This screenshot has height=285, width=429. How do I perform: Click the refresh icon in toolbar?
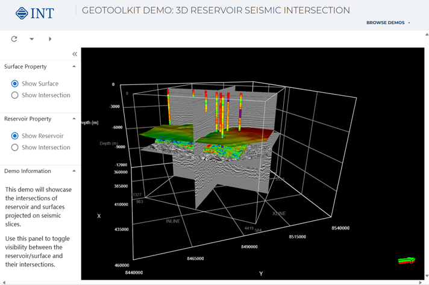pos(14,39)
